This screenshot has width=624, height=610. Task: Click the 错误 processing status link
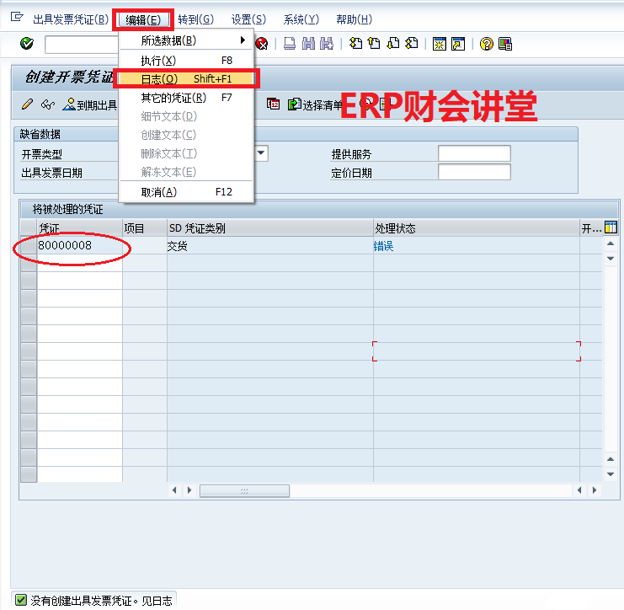[x=384, y=246]
